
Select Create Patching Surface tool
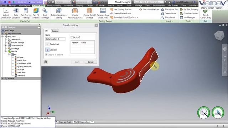point(75,14)
